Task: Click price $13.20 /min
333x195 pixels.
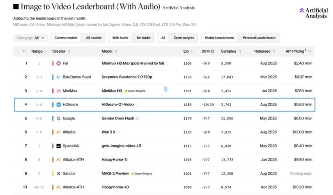Action: point(303,187)
